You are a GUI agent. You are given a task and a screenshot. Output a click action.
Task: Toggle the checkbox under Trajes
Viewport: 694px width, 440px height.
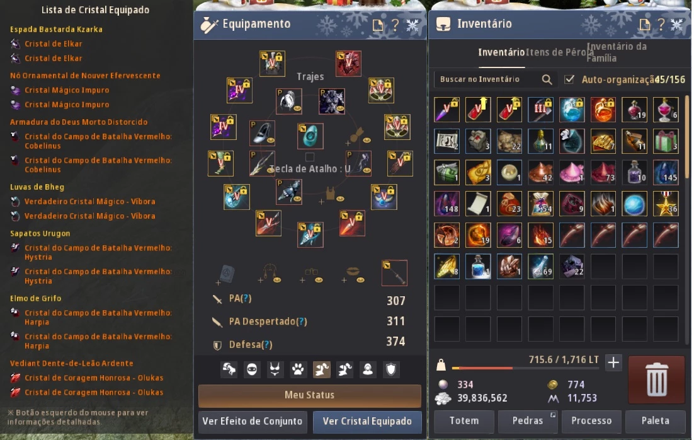pos(310,157)
